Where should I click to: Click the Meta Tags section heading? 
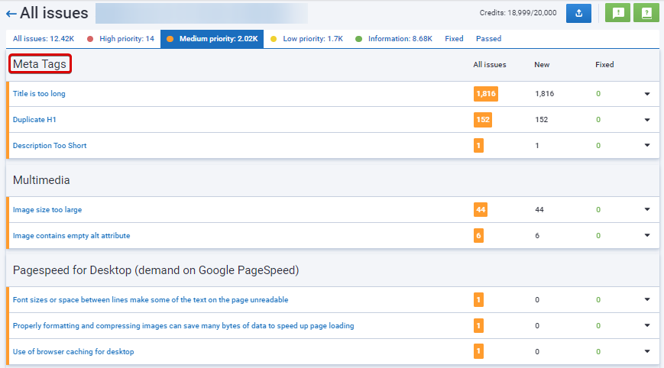click(40, 64)
